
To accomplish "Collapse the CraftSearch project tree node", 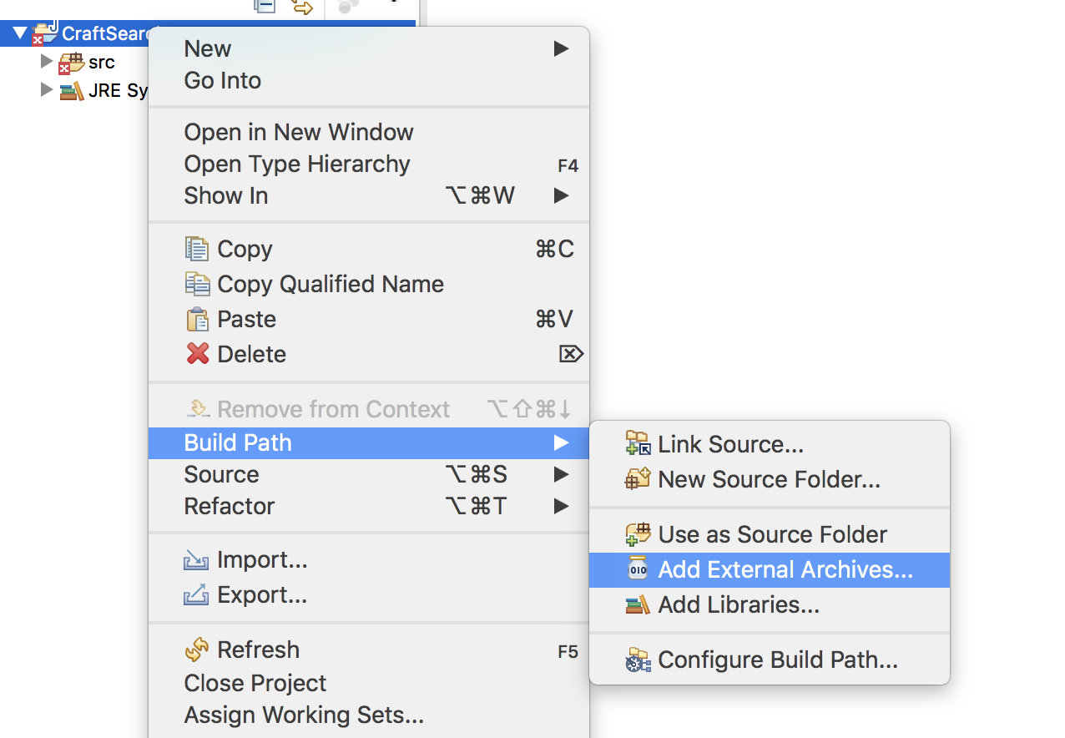I will coord(20,33).
